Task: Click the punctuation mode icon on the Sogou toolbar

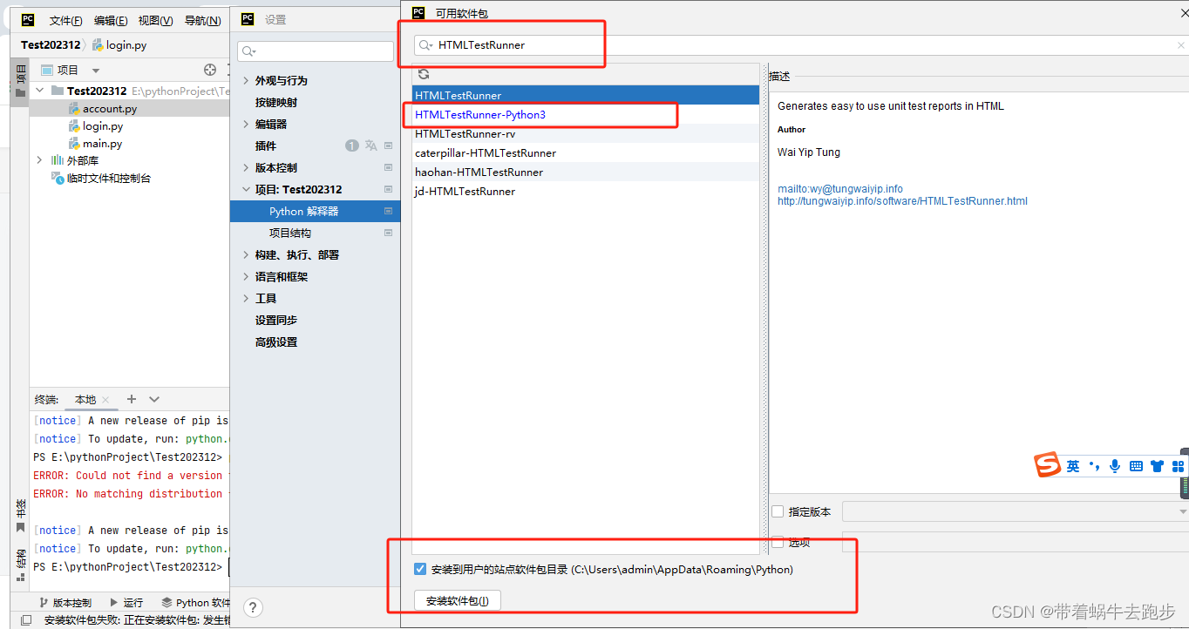Action: coord(1094,465)
